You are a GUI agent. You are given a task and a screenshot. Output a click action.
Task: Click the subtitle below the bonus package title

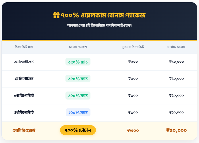click(99, 25)
